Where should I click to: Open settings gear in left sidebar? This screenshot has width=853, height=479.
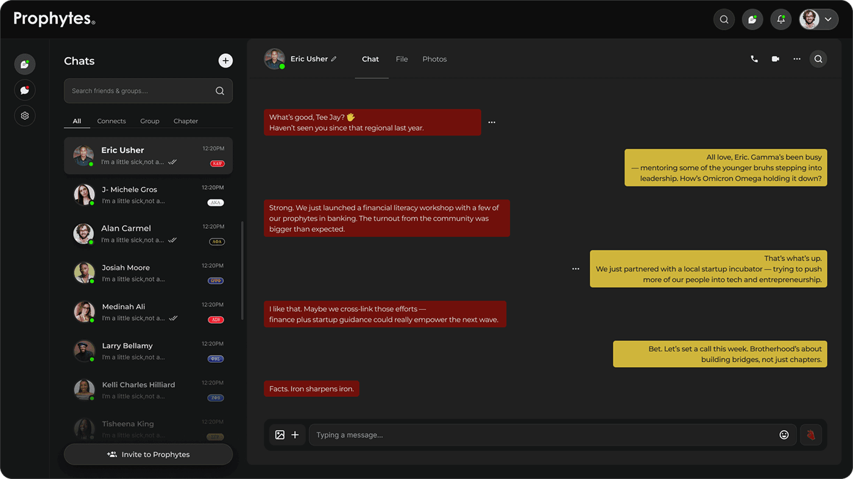pos(25,116)
